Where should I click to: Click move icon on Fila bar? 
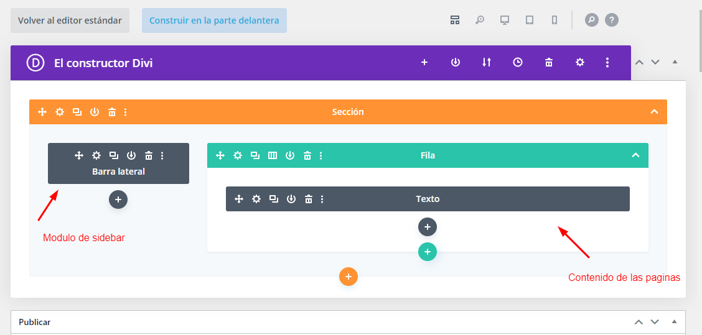tap(220, 155)
